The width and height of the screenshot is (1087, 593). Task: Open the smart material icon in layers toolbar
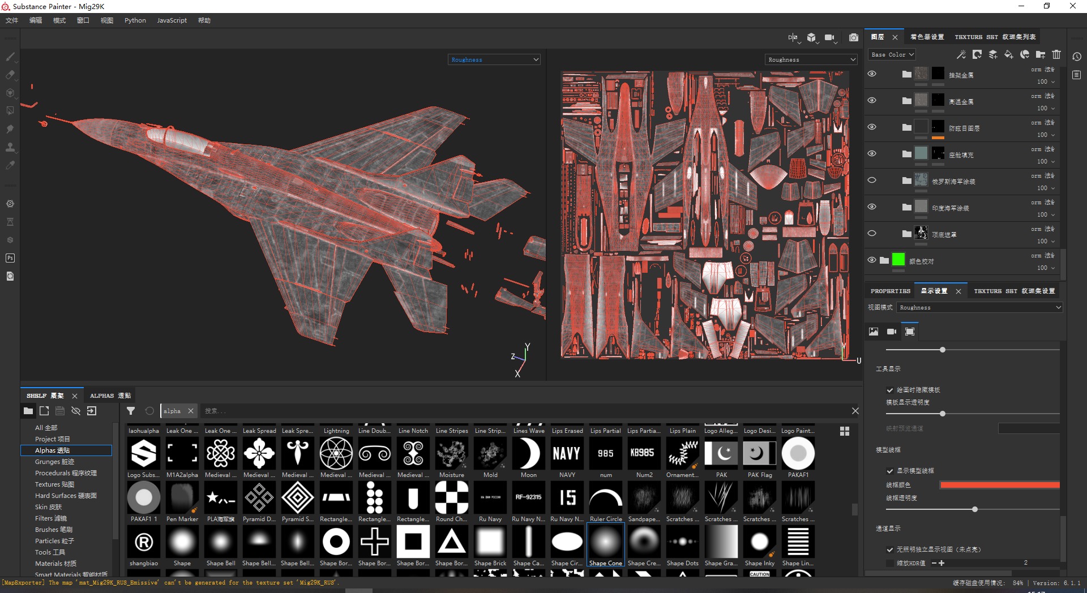pyautogui.click(x=1025, y=54)
